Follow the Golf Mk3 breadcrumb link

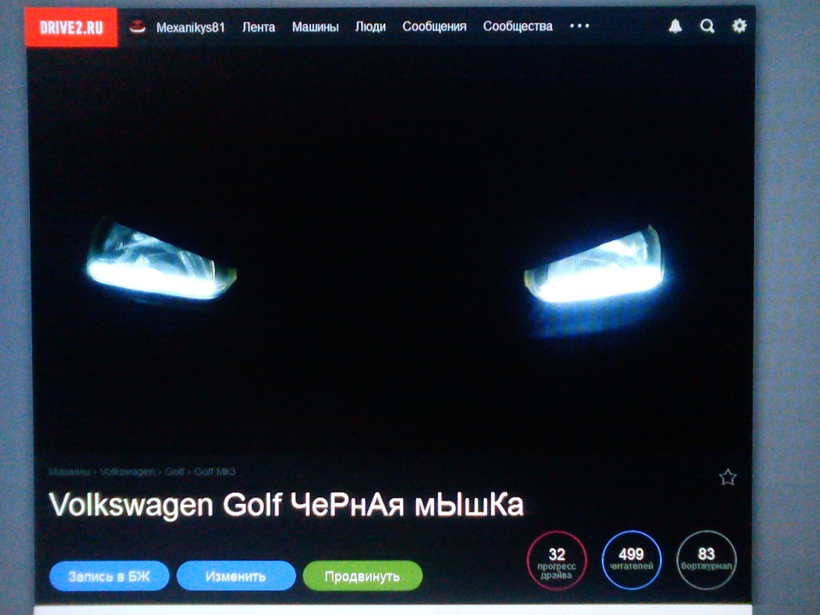click(214, 471)
